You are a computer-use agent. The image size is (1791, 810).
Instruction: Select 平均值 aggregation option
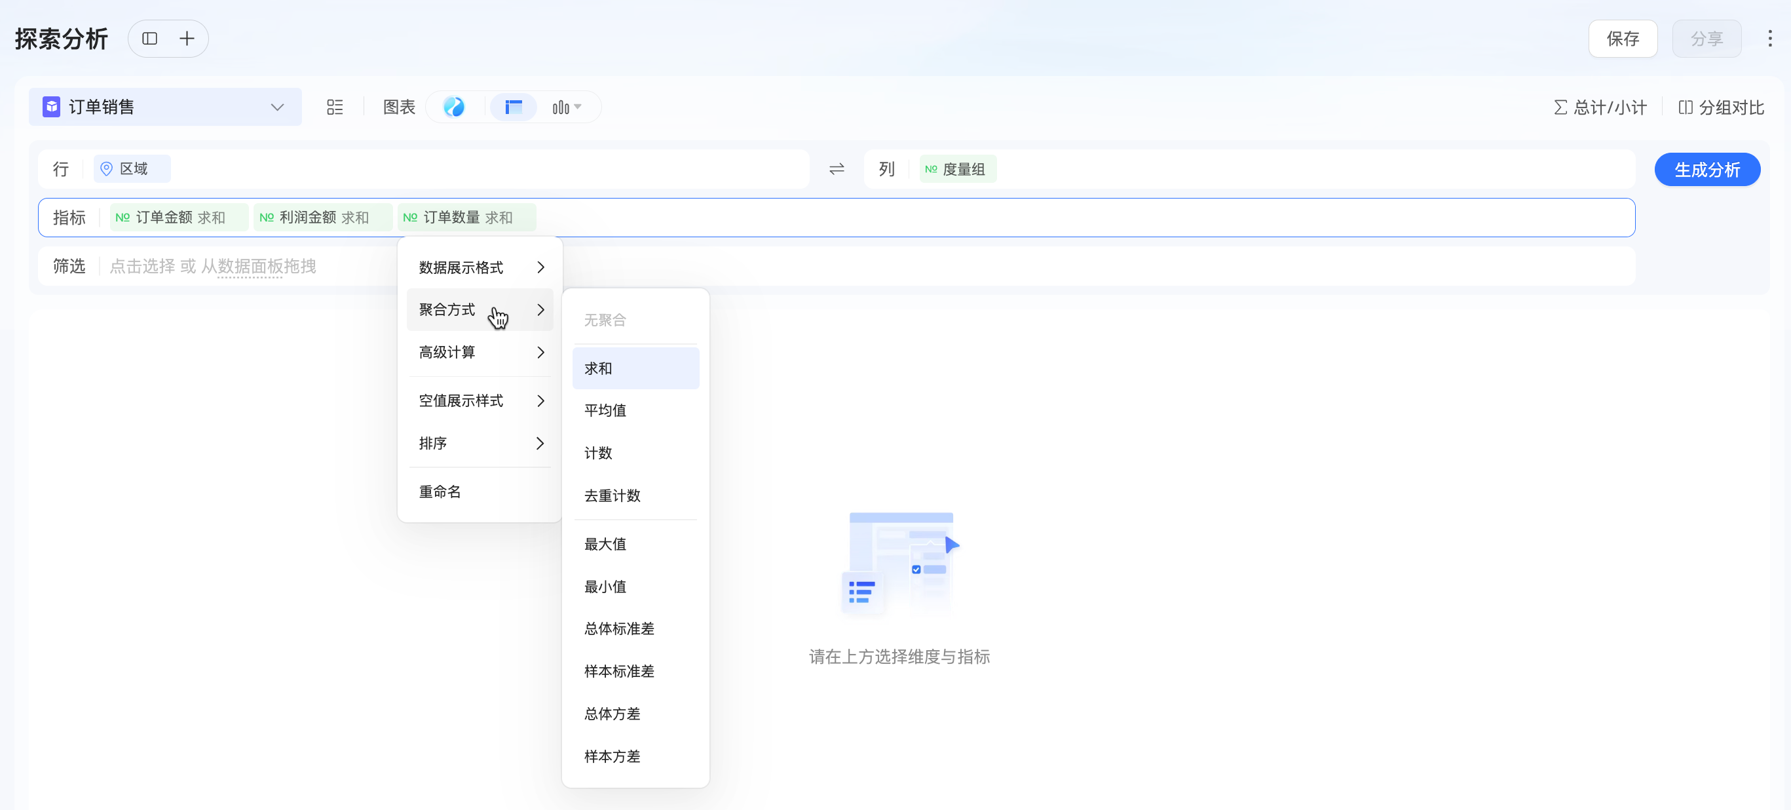coord(605,411)
